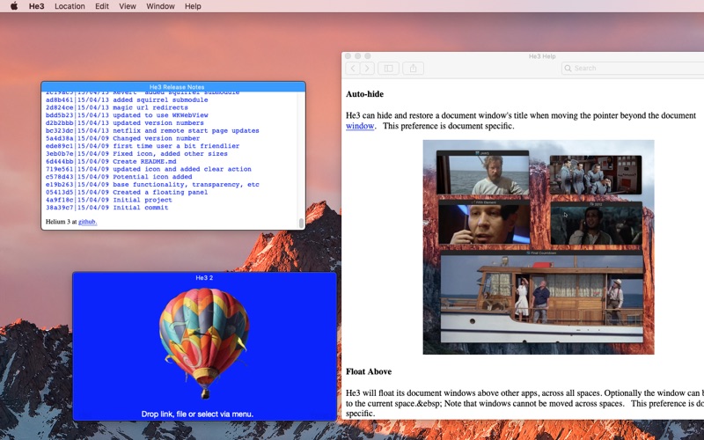
Task: Open the Edit menu
Action: pyautogui.click(x=102, y=6)
